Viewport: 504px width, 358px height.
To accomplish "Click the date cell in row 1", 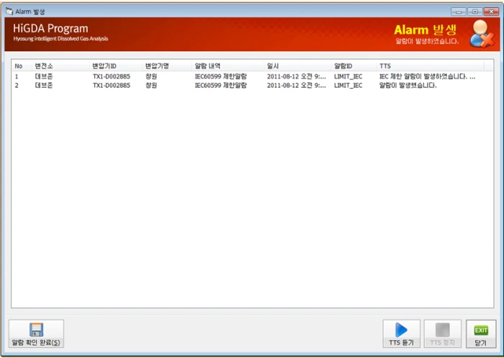I will (297, 76).
